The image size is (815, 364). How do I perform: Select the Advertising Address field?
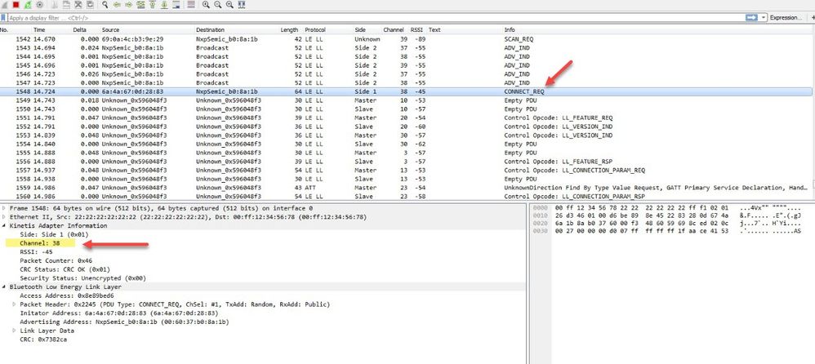pyautogui.click(x=123, y=322)
